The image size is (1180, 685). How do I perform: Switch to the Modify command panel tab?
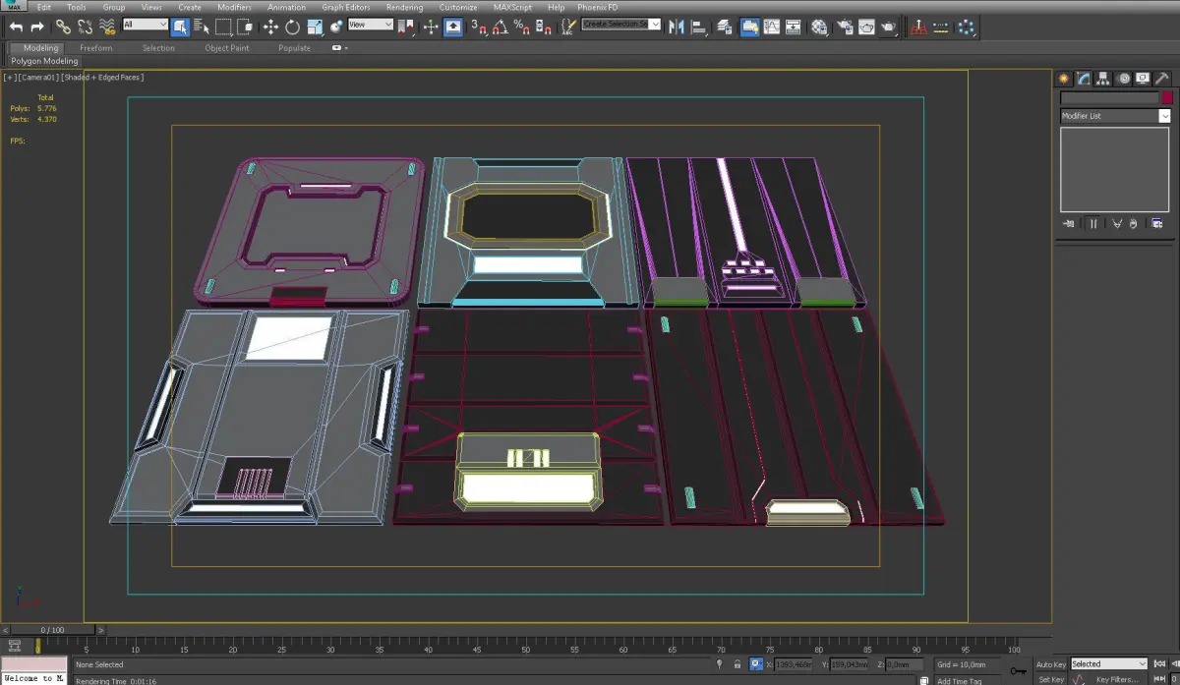coord(1083,79)
